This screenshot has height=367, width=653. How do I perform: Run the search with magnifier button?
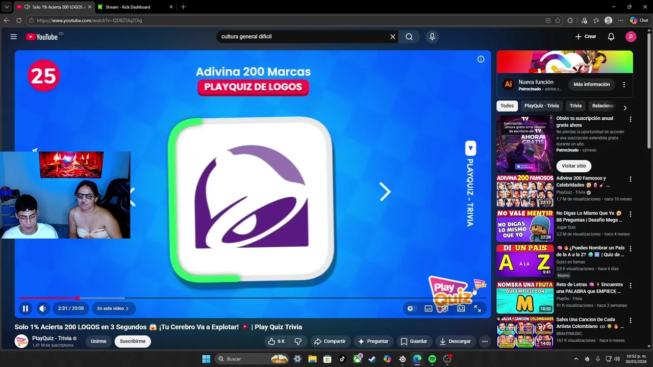(409, 37)
